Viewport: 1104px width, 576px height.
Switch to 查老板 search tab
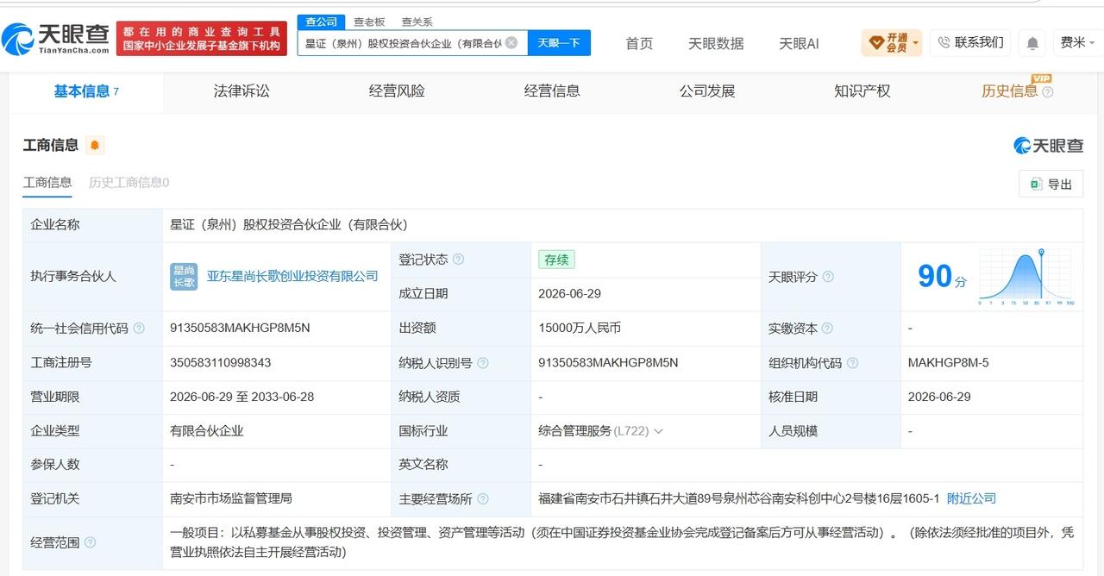coord(369,22)
